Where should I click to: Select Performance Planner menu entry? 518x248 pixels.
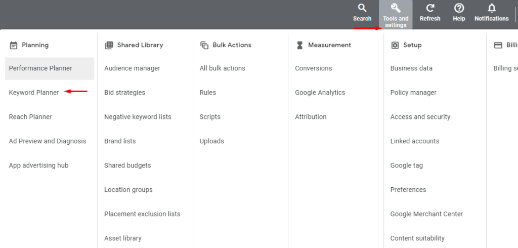point(40,68)
